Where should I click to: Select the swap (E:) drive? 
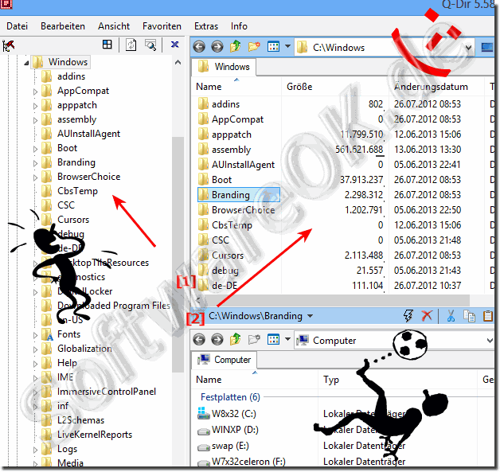[x=223, y=446]
